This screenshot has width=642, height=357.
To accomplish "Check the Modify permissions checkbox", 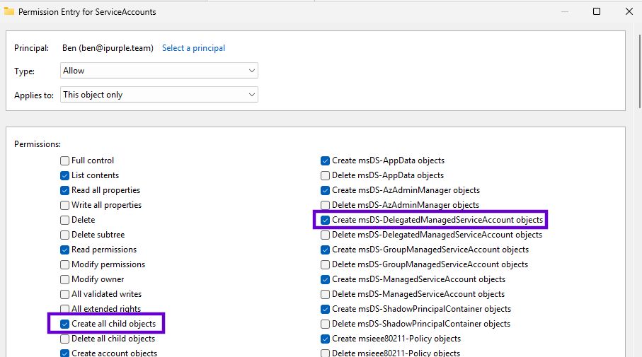I will (x=65, y=264).
